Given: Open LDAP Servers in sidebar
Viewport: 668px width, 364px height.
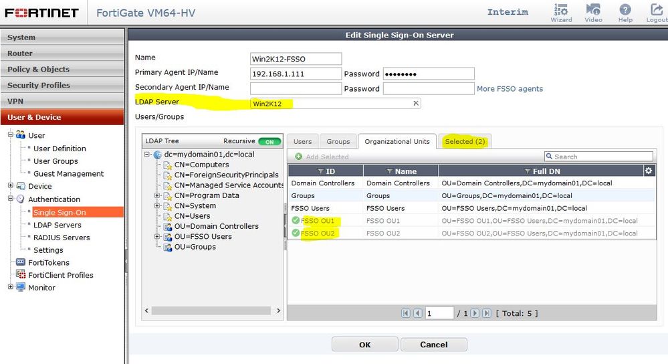Looking at the screenshot, I should point(57,225).
